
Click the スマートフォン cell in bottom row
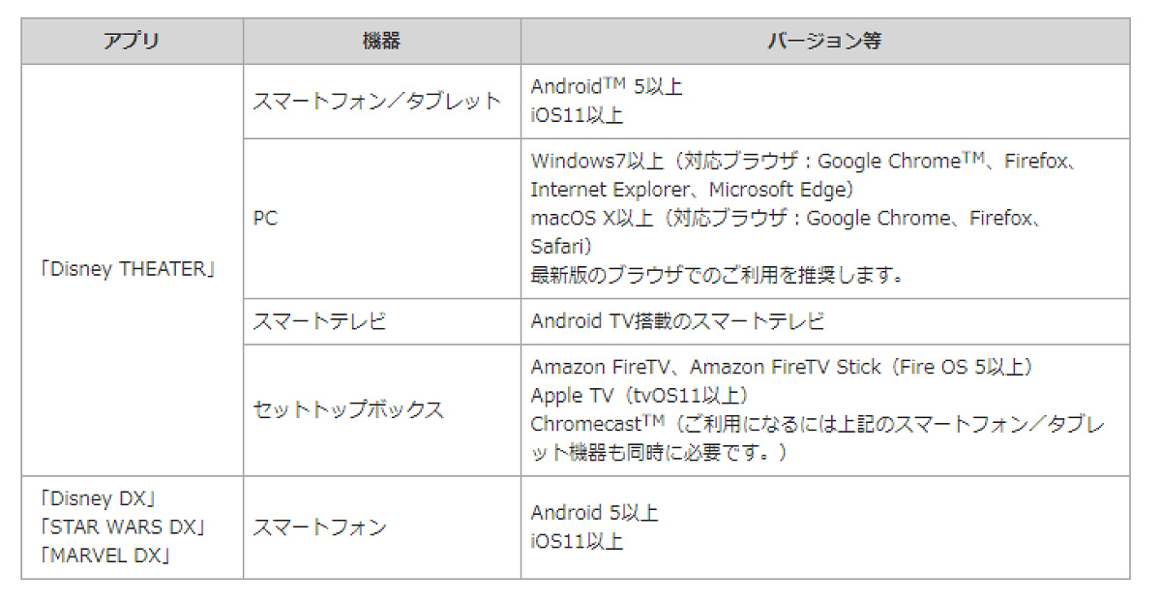click(x=381, y=527)
